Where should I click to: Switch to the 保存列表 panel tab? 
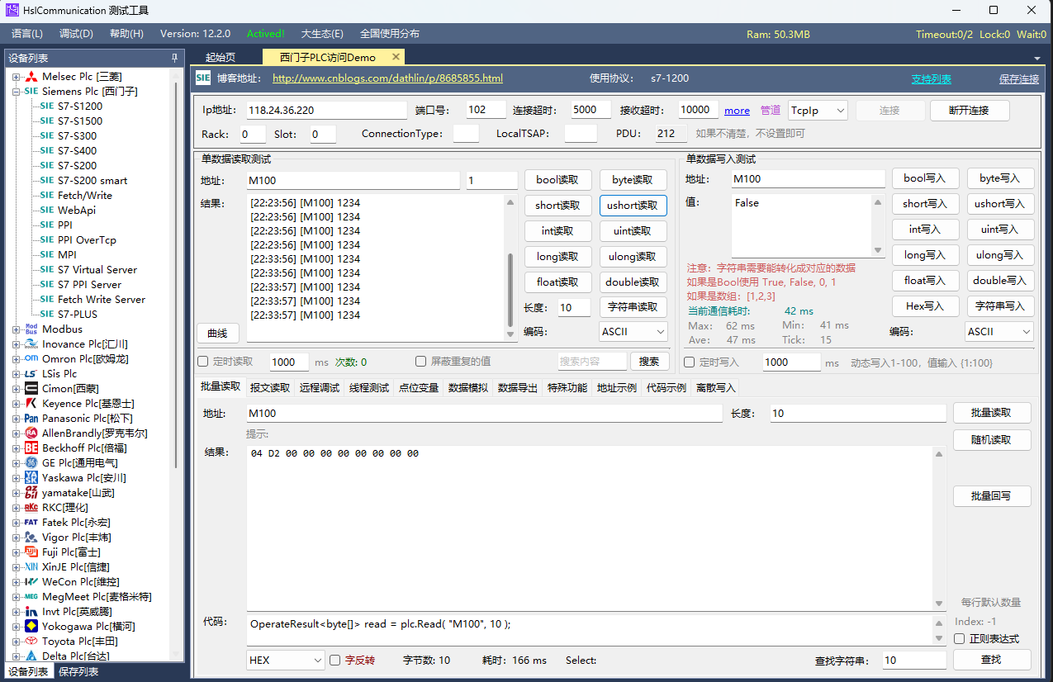78,672
